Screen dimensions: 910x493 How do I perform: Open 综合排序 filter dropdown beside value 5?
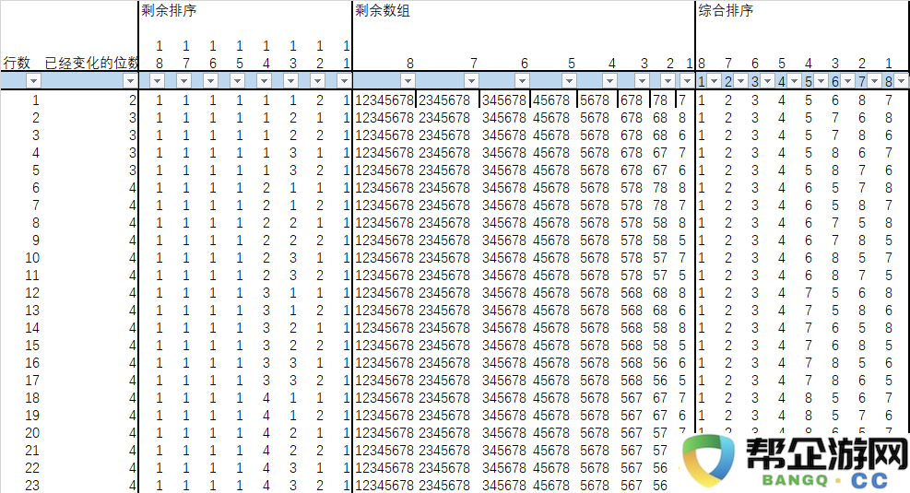coord(821,81)
